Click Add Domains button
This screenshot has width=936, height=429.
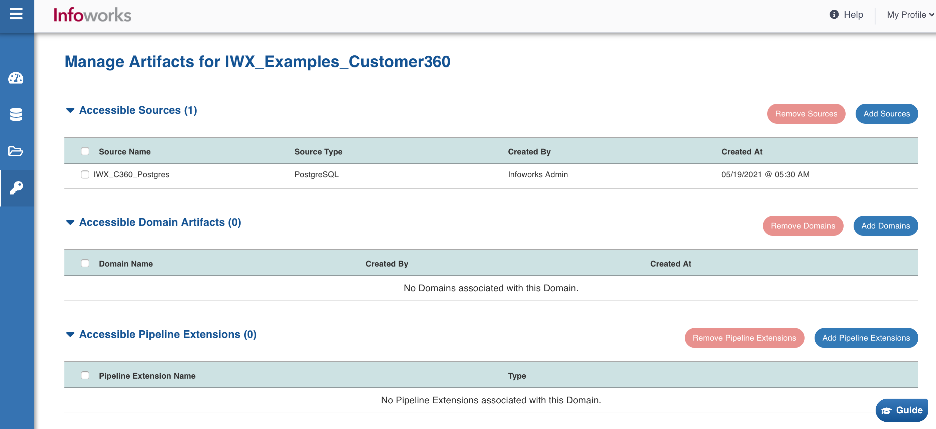point(886,226)
